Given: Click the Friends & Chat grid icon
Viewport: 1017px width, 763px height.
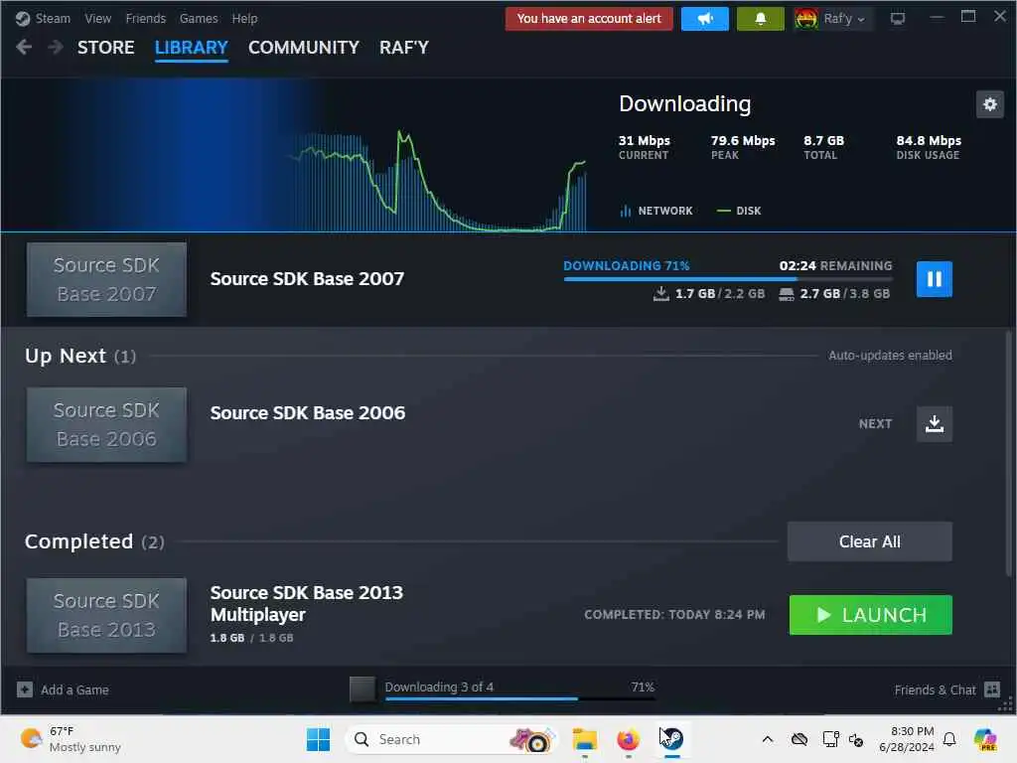Looking at the screenshot, I should click(x=992, y=689).
